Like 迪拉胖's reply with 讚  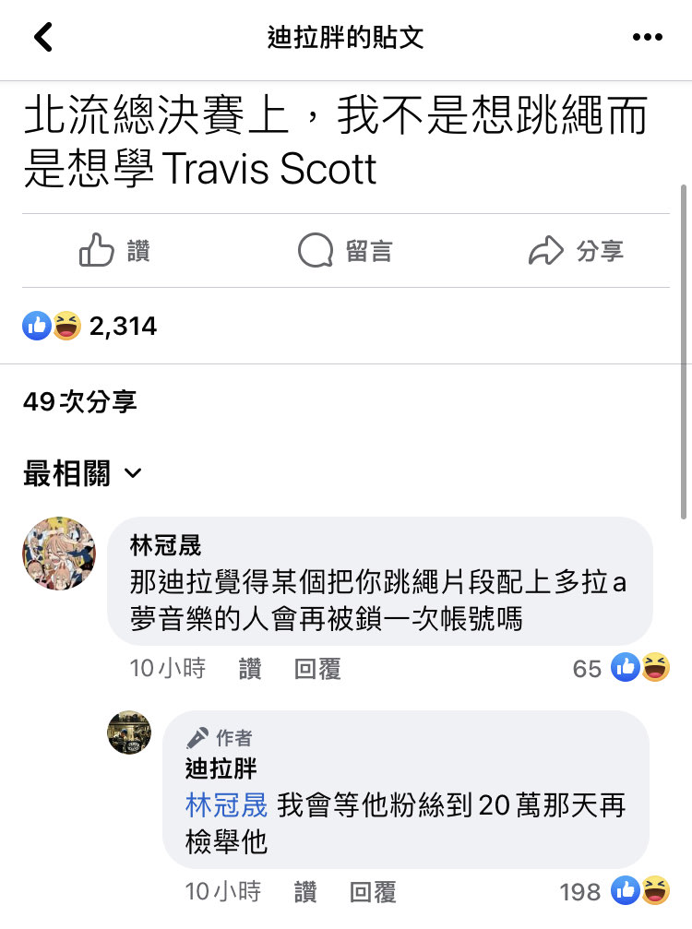pos(305,892)
